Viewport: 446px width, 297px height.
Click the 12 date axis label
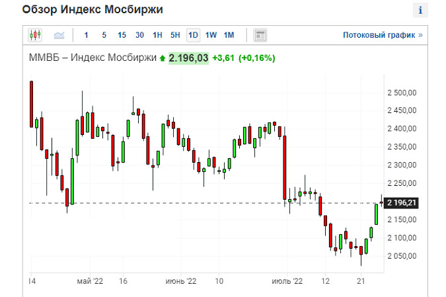(x=325, y=281)
